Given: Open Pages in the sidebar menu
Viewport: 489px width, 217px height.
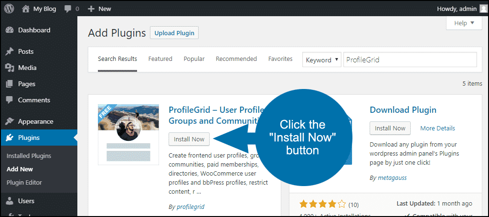Looking at the screenshot, I should (27, 84).
